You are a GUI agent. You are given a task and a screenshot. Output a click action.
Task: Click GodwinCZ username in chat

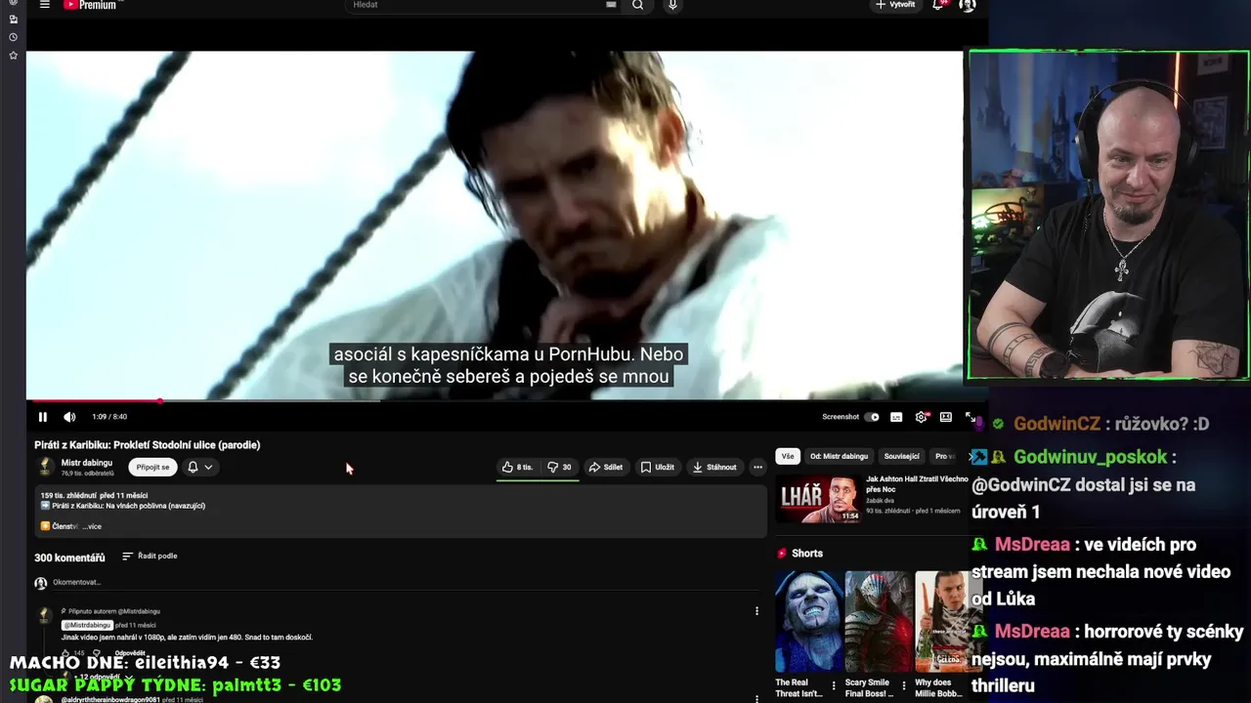point(1057,424)
